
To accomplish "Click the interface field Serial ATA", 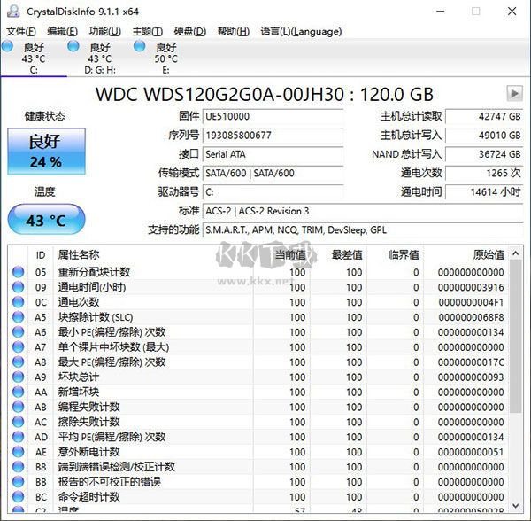I will (x=273, y=154).
